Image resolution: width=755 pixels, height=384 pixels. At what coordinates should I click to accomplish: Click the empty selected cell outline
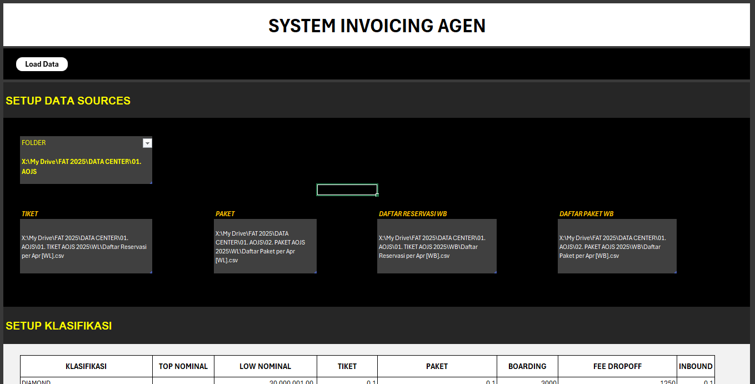coord(347,189)
